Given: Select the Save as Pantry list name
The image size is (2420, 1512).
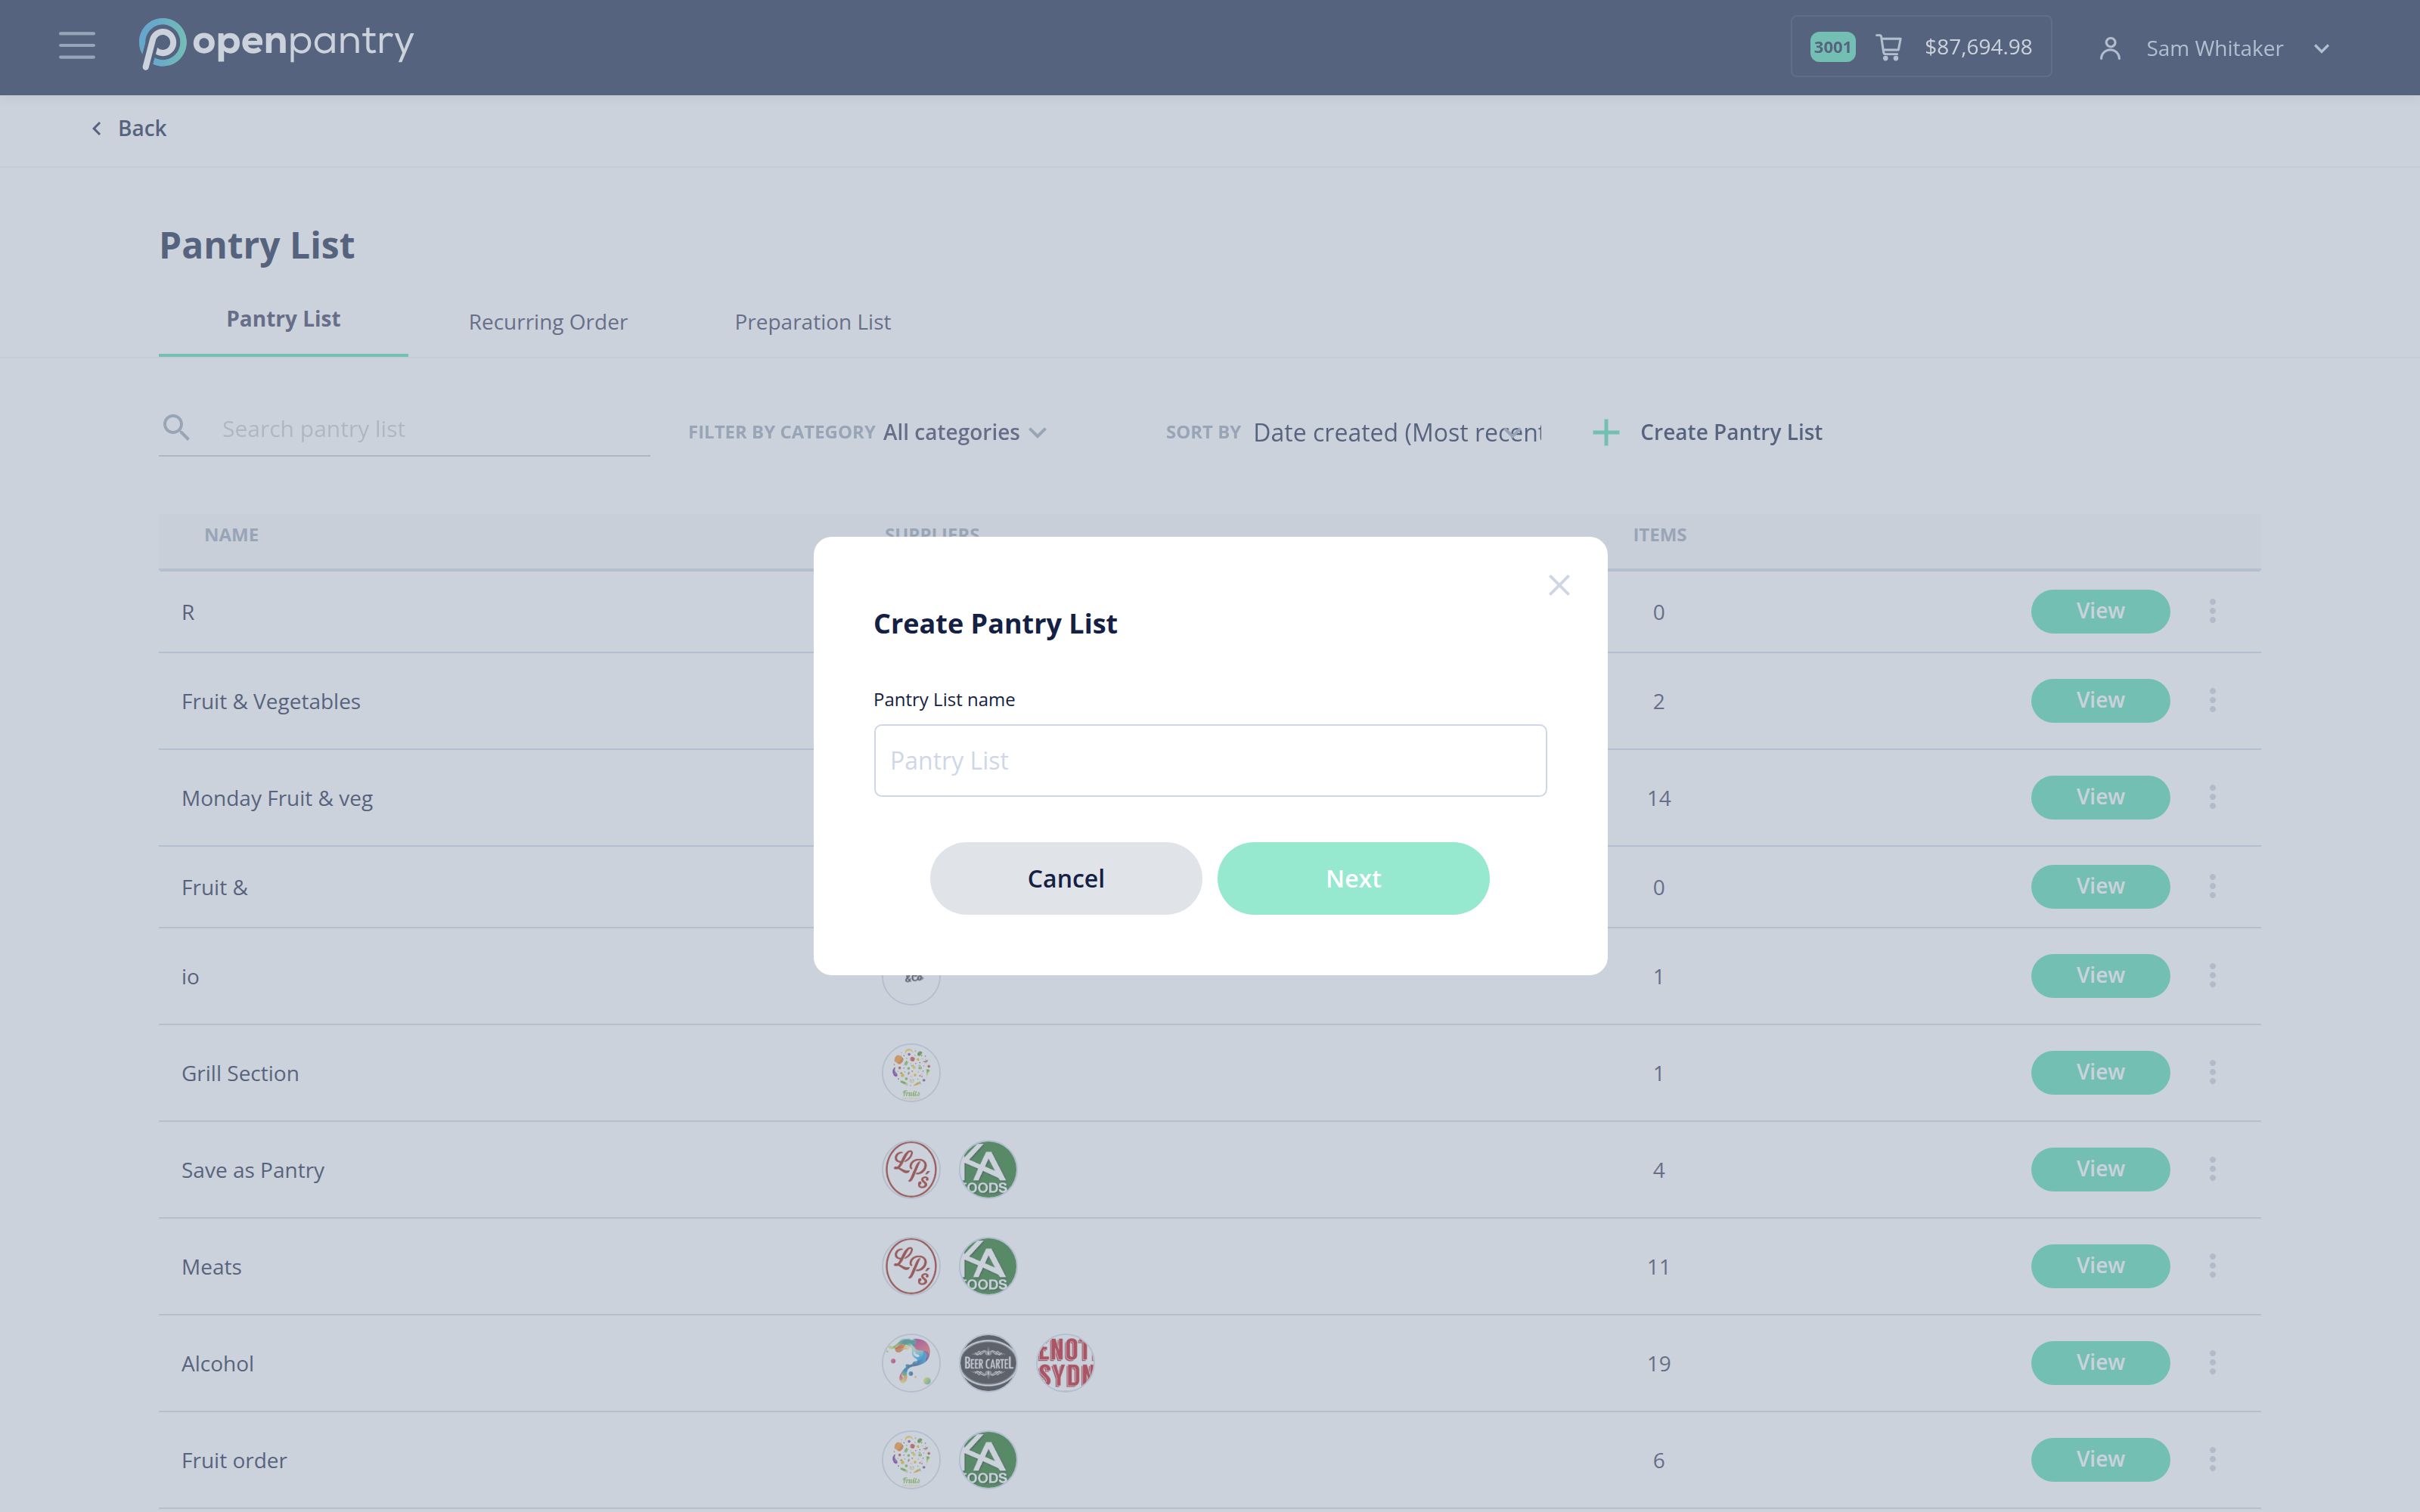Looking at the screenshot, I should [x=253, y=1170].
